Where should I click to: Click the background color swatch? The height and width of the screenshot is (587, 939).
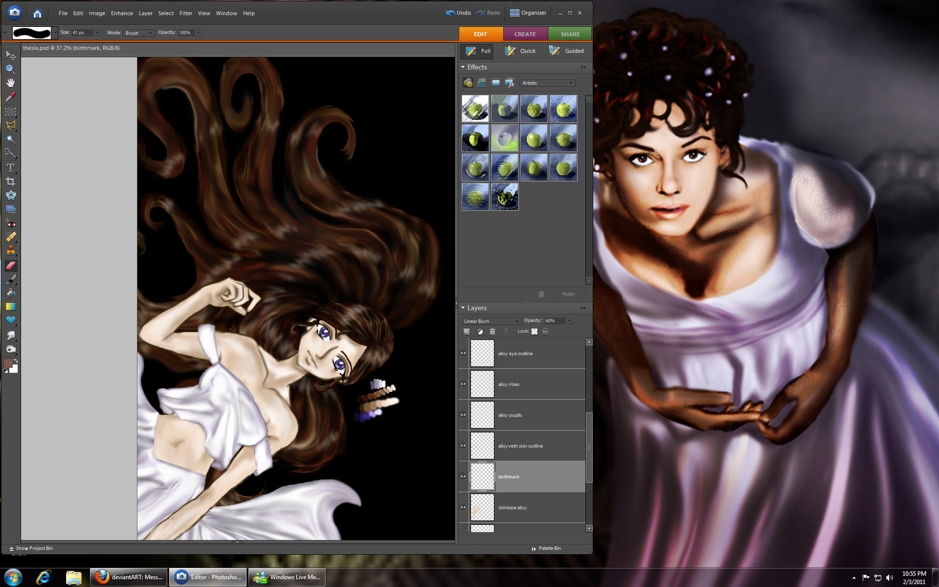coord(14,369)
